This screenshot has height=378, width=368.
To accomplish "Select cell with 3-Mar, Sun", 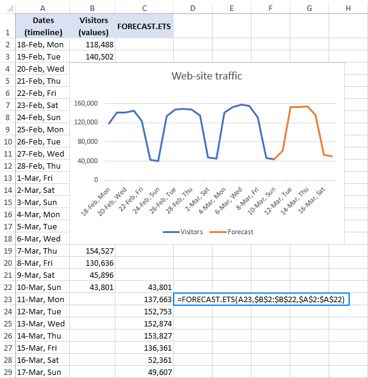I will pos(43,202).
